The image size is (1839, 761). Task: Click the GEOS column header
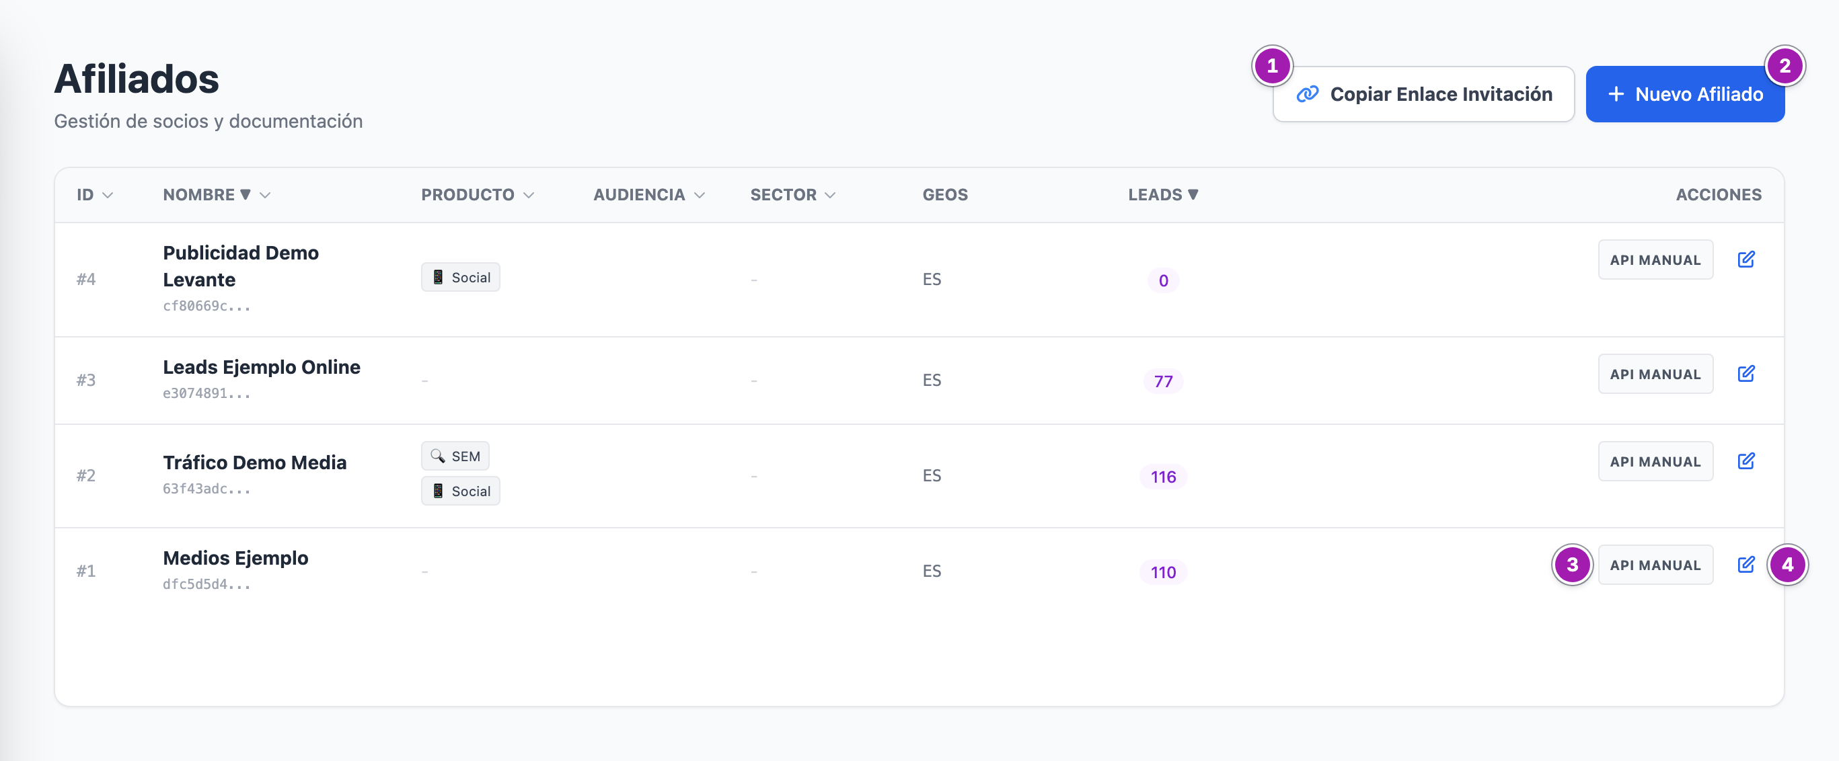pos(944,195)
